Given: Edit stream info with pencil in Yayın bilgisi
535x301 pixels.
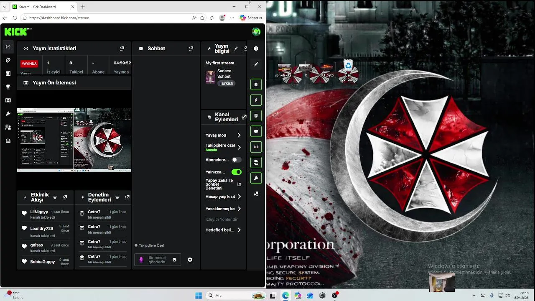Looking at the screenshot, I should [x=236, y=48].
